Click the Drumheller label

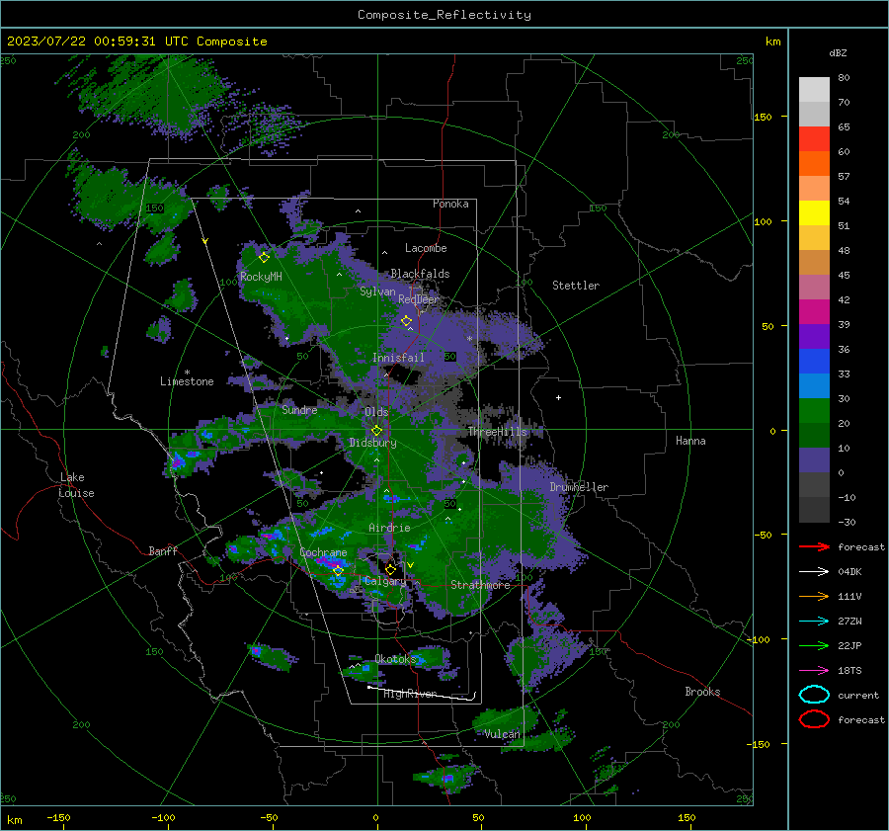[x=579, y=487]
